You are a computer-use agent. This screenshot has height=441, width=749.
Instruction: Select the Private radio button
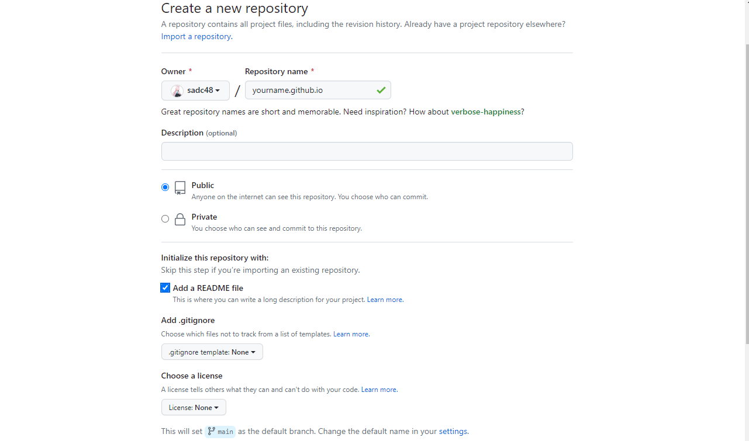(165, 219)
